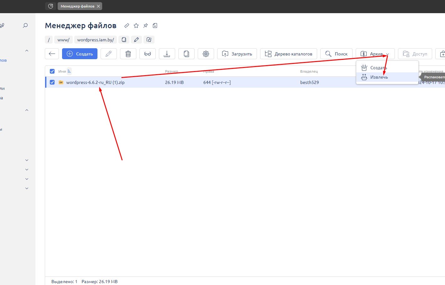Close the Менеджер файлов tab
The height and width of the screenshot is (285, 445).
point(98,6)
